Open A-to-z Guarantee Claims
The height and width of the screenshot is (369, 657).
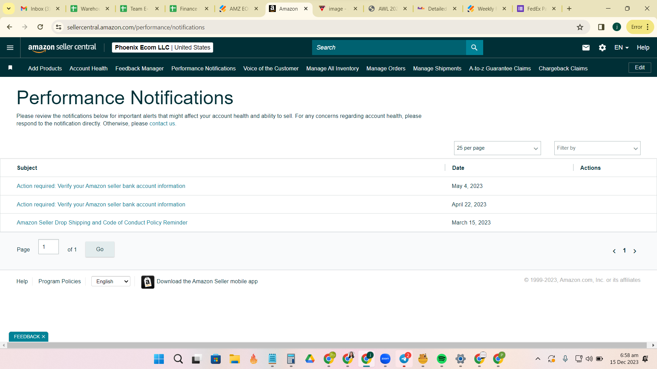(500, 68)
